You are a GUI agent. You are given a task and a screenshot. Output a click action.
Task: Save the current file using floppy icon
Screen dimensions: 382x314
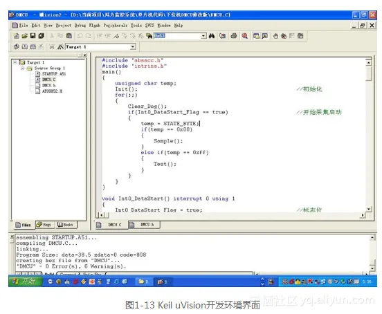[33, 36]
